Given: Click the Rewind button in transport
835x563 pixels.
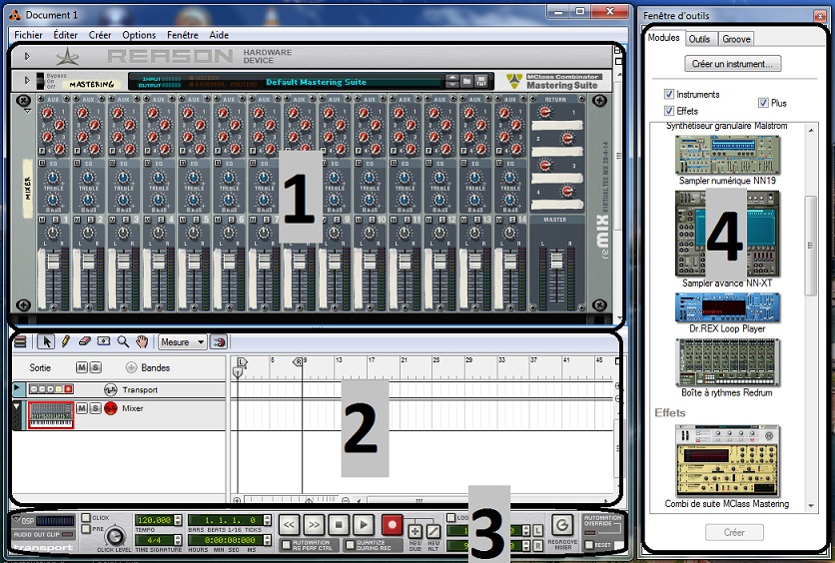Looking at the screenshot, I should click(288, 524).
